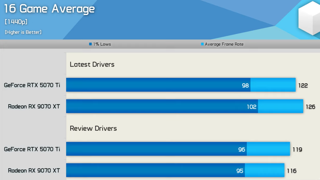Click Radeon RX 9070 XT label under Latest Drivers
This screenshot has width=320, height=180.
[x=34, y=106]
